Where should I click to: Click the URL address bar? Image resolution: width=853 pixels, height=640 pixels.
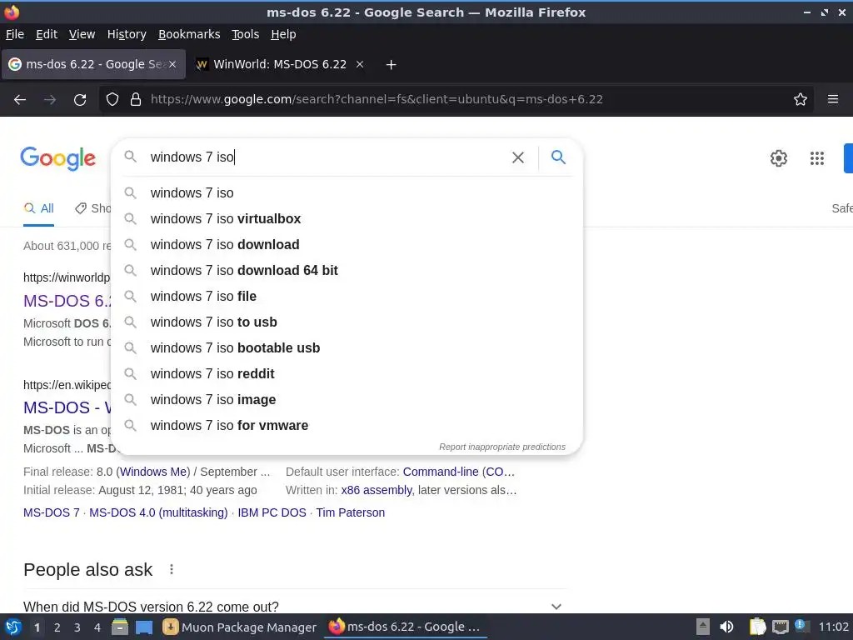[x=456, y=100]
